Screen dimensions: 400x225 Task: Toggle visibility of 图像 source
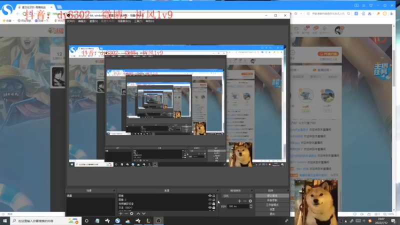pyautogui.click(x=210, y=196)
